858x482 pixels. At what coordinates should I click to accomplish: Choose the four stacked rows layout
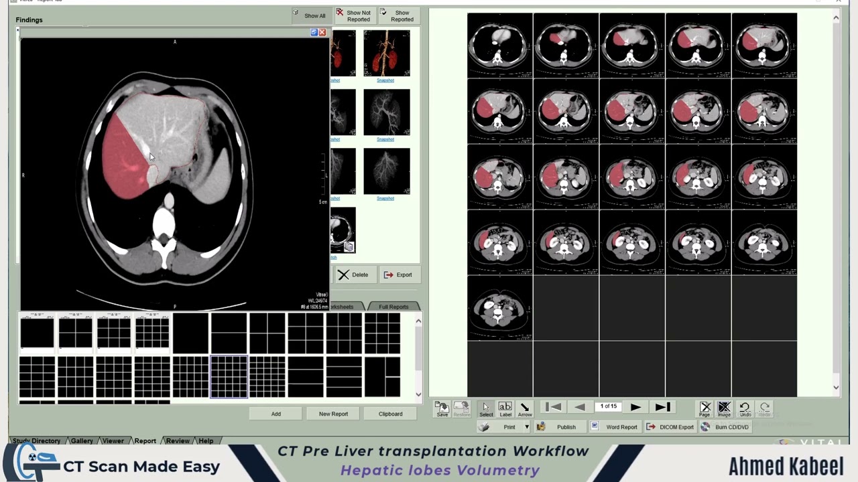point(343,377)
